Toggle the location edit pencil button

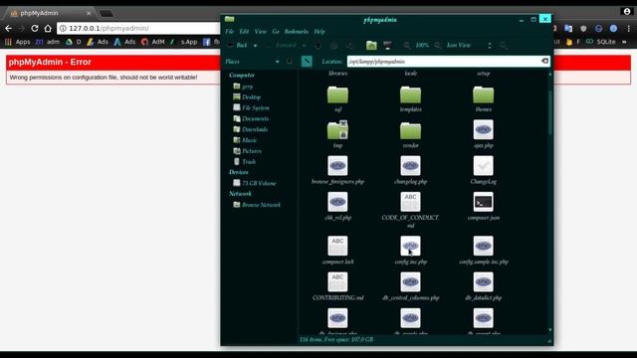click(307, 62)
